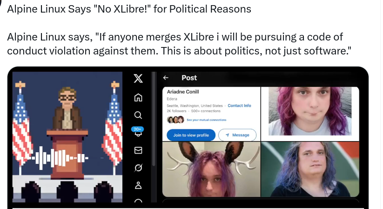Click the X logo icon

(x=138, y=79)
